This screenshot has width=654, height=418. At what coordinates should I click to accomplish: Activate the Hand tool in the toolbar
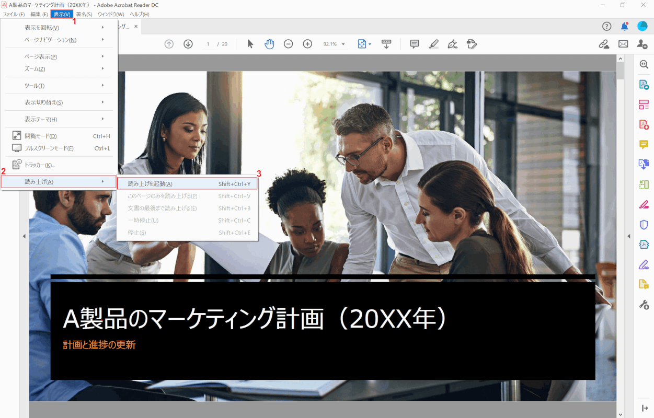(x=269, y=44)
